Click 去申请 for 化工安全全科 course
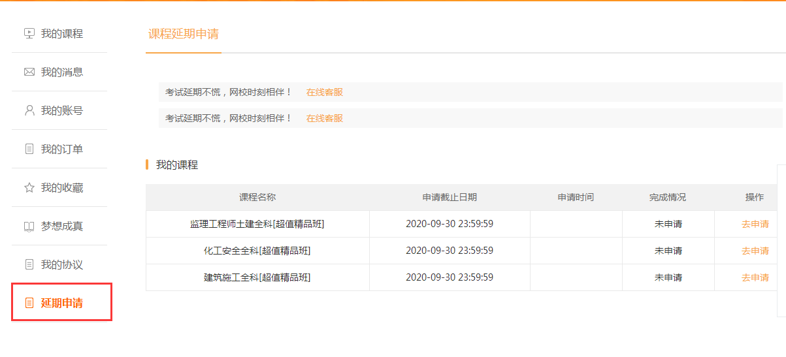 pyautogui.click(x=755, y=251)
